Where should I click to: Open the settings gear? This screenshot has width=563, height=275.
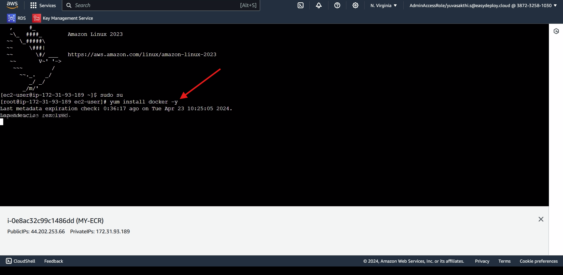[x=355, y=5]
